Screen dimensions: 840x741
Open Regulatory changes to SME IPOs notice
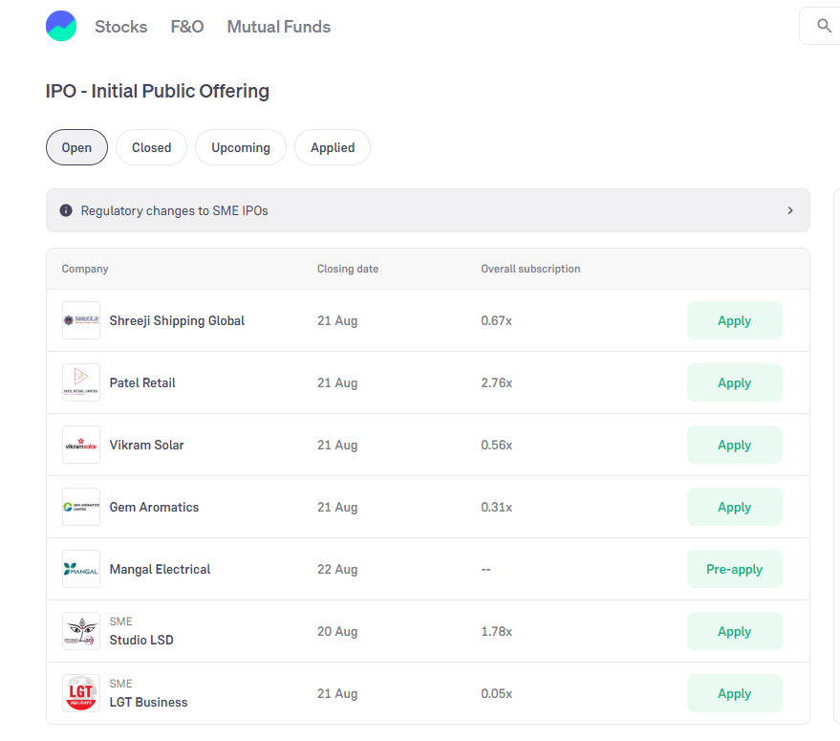coord(427,210)
